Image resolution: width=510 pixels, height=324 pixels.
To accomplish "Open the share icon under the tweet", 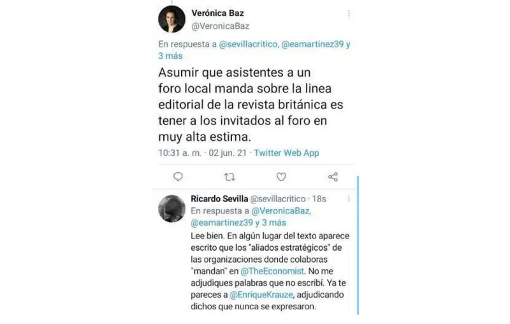I will [x=333, y=177].
